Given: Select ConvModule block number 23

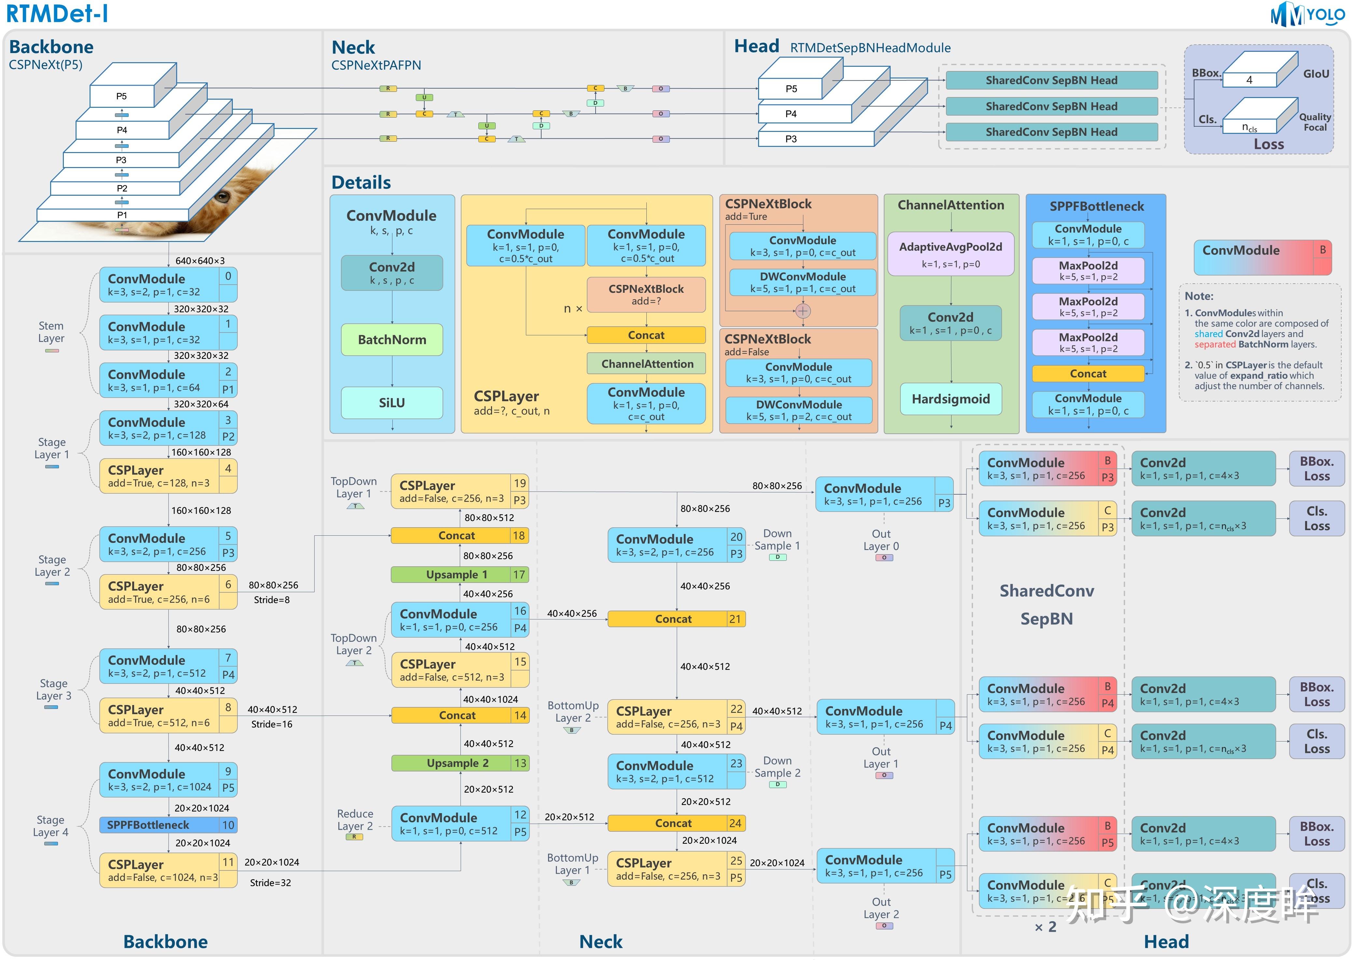Looking at the screenshot, I should click(x=677, y=771).
